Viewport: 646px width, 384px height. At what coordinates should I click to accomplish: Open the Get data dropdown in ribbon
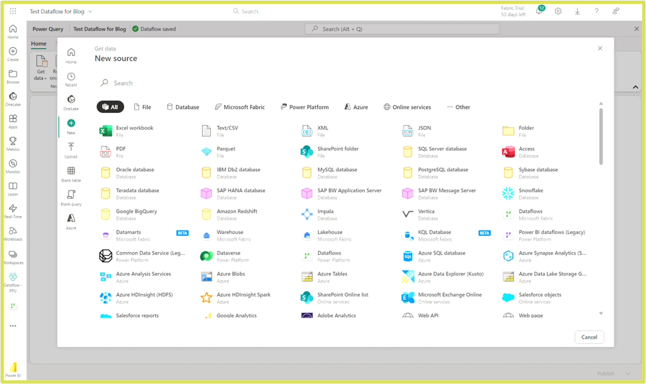(41, 68)
